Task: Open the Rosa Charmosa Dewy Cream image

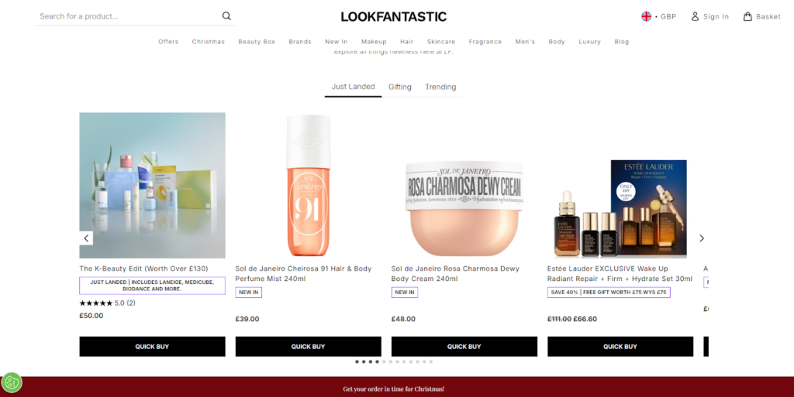Action: 464,201
